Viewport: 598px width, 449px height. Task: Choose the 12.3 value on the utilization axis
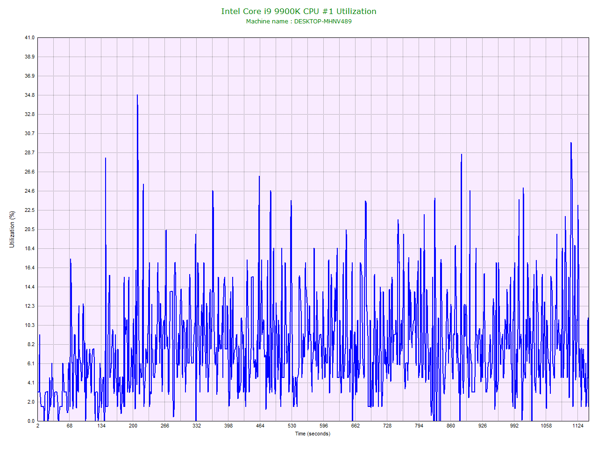30,306
